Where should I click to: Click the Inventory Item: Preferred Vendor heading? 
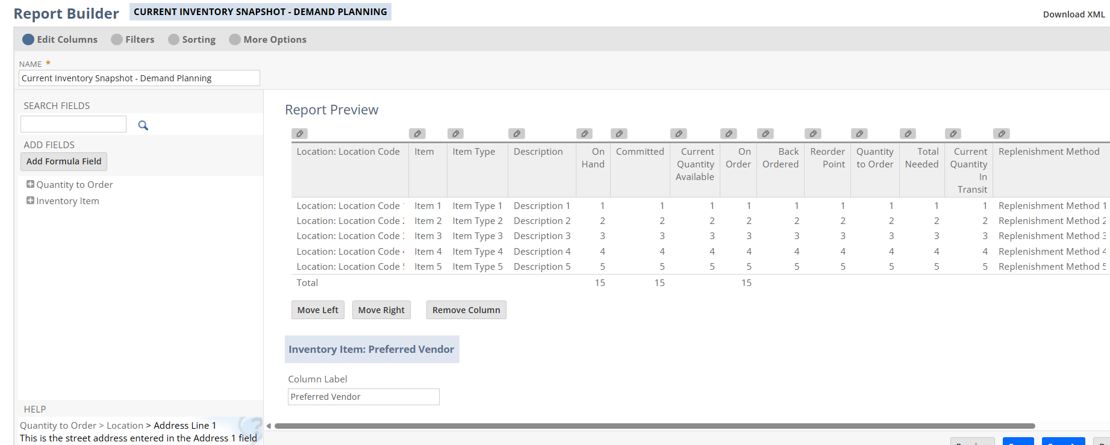coord(372,349)
